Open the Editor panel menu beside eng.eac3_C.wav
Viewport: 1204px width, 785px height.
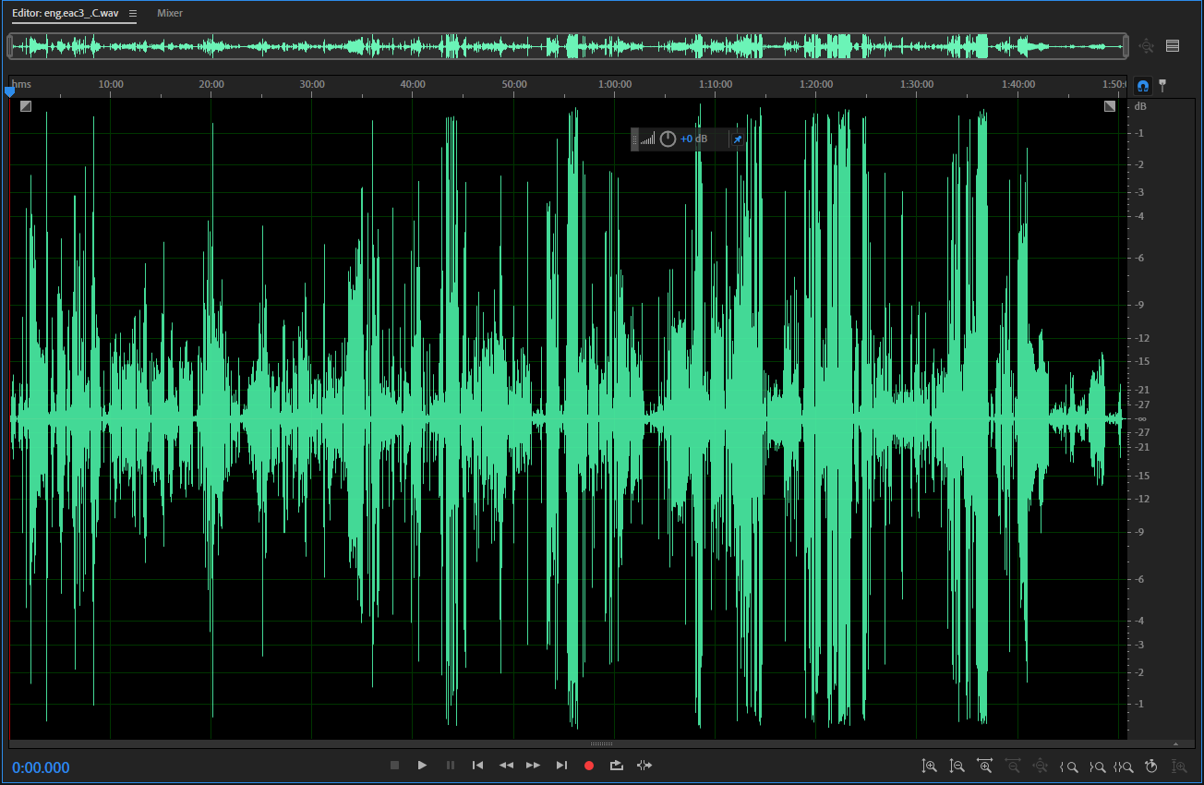coord(133,14)
